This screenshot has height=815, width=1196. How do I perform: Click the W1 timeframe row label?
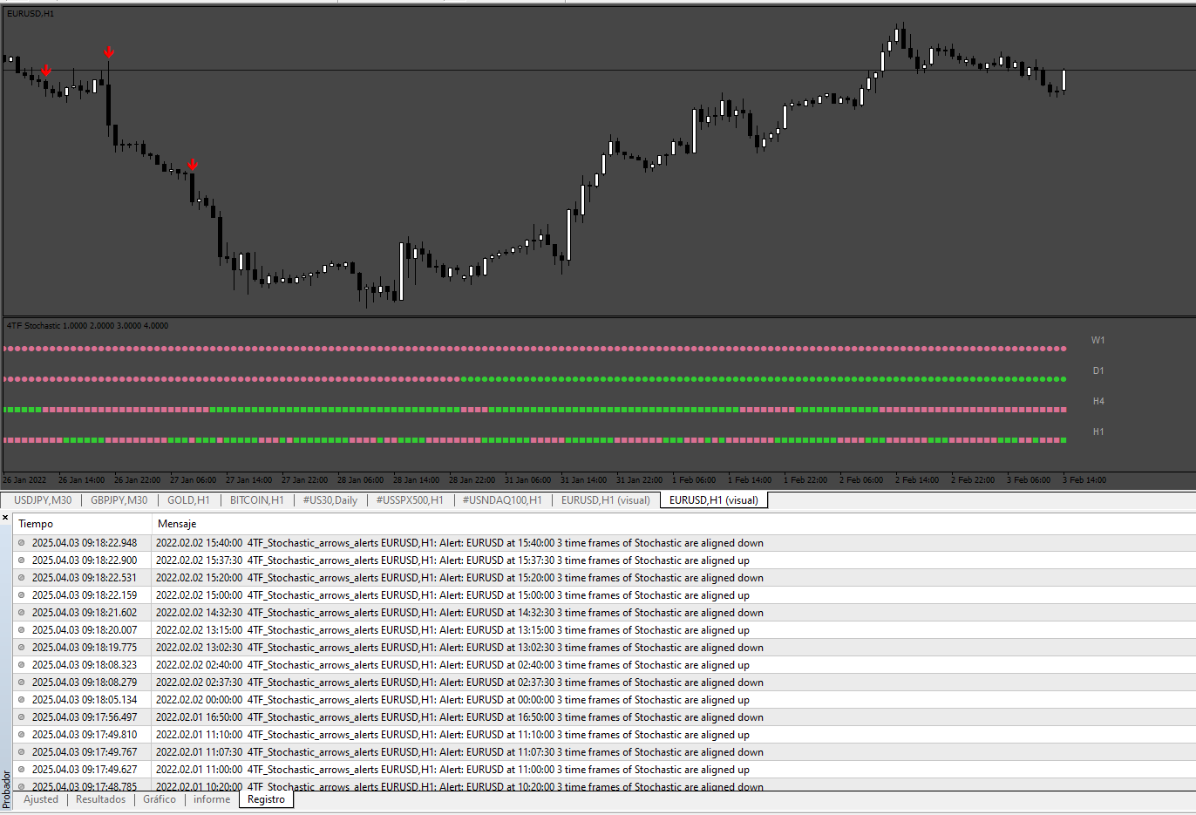(x=1097, y=341)
